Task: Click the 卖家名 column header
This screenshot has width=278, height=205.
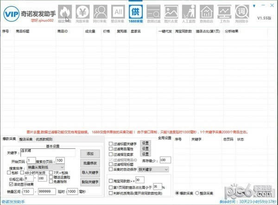Action: pos(136,31)
